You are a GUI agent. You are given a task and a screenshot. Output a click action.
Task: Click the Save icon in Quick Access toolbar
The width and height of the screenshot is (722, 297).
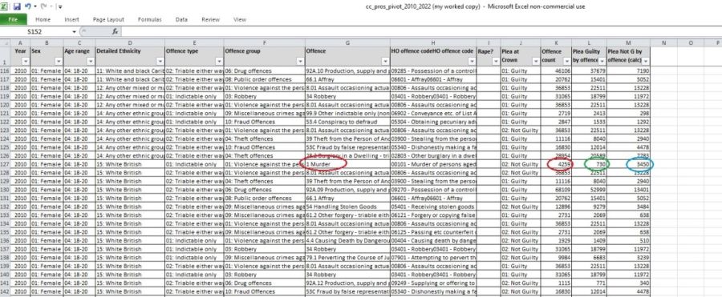(x=17, y=7)
